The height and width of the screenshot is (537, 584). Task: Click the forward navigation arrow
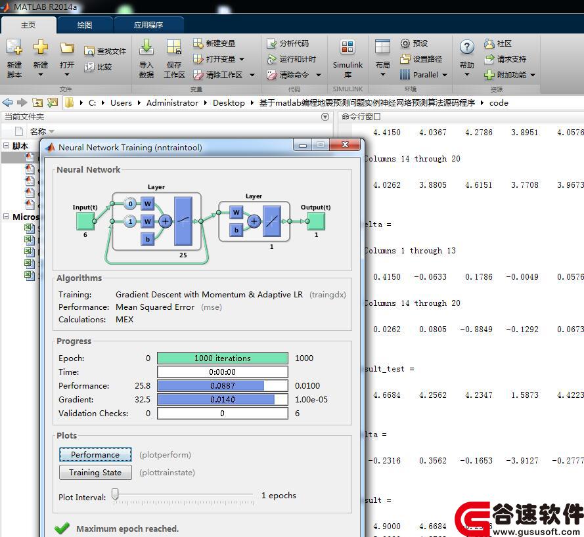click(22, 102)
